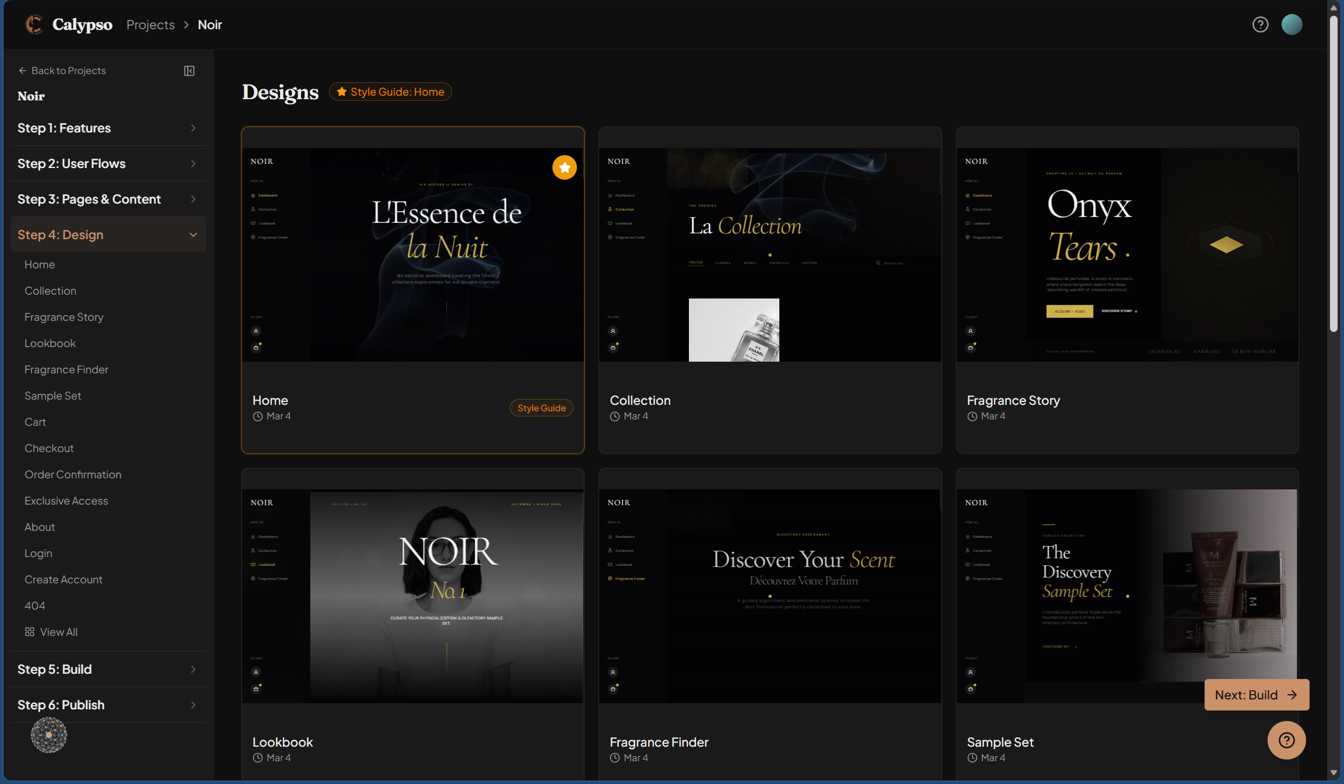Open the Collection design thumbnail
This screenshot has width=1344, height=784.
click(x=769, y=251)
